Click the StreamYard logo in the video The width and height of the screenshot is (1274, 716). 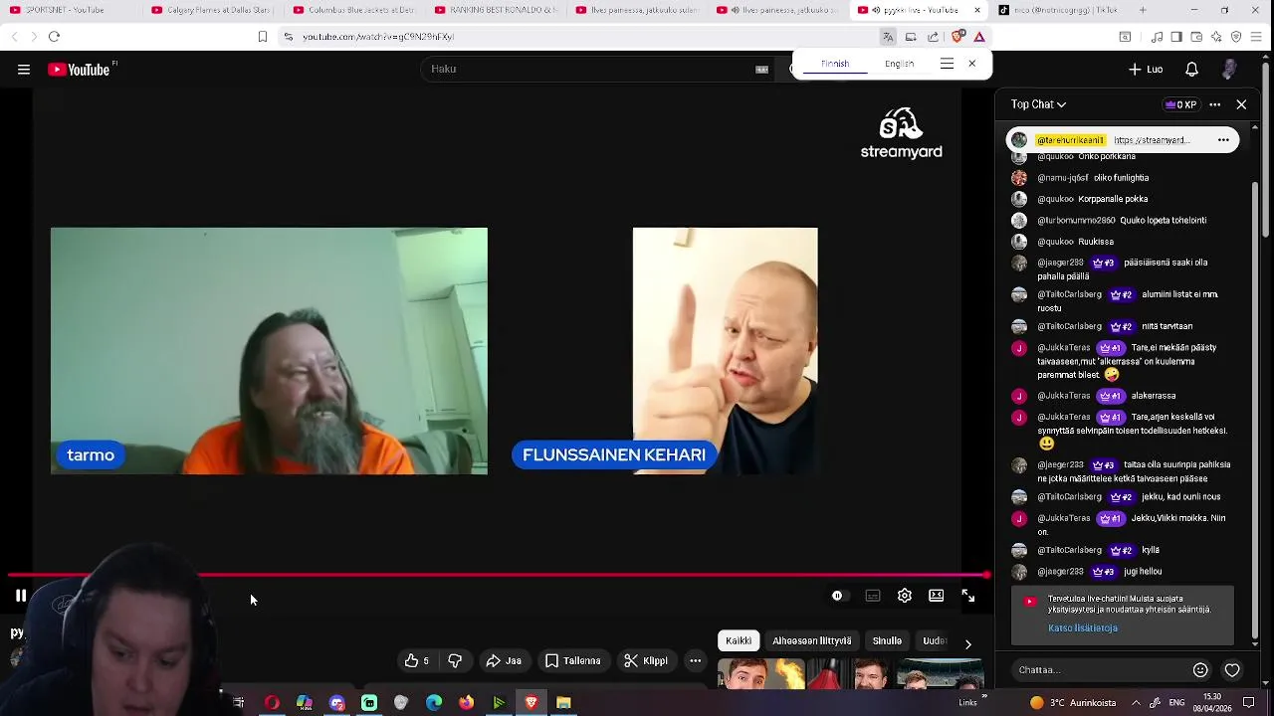[x=901, y=133]
